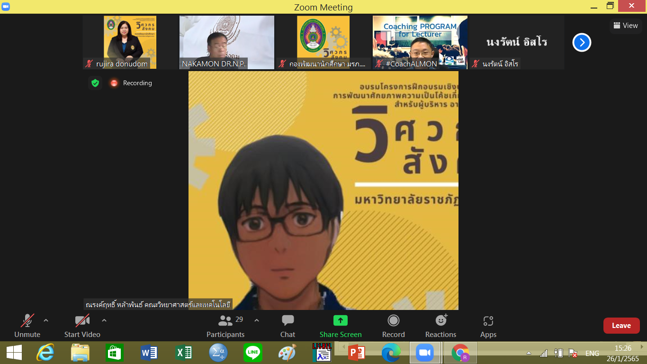Screen dimensions: 647x364
Task: Click the green Share Screen button
Action: tap(341, 326)
